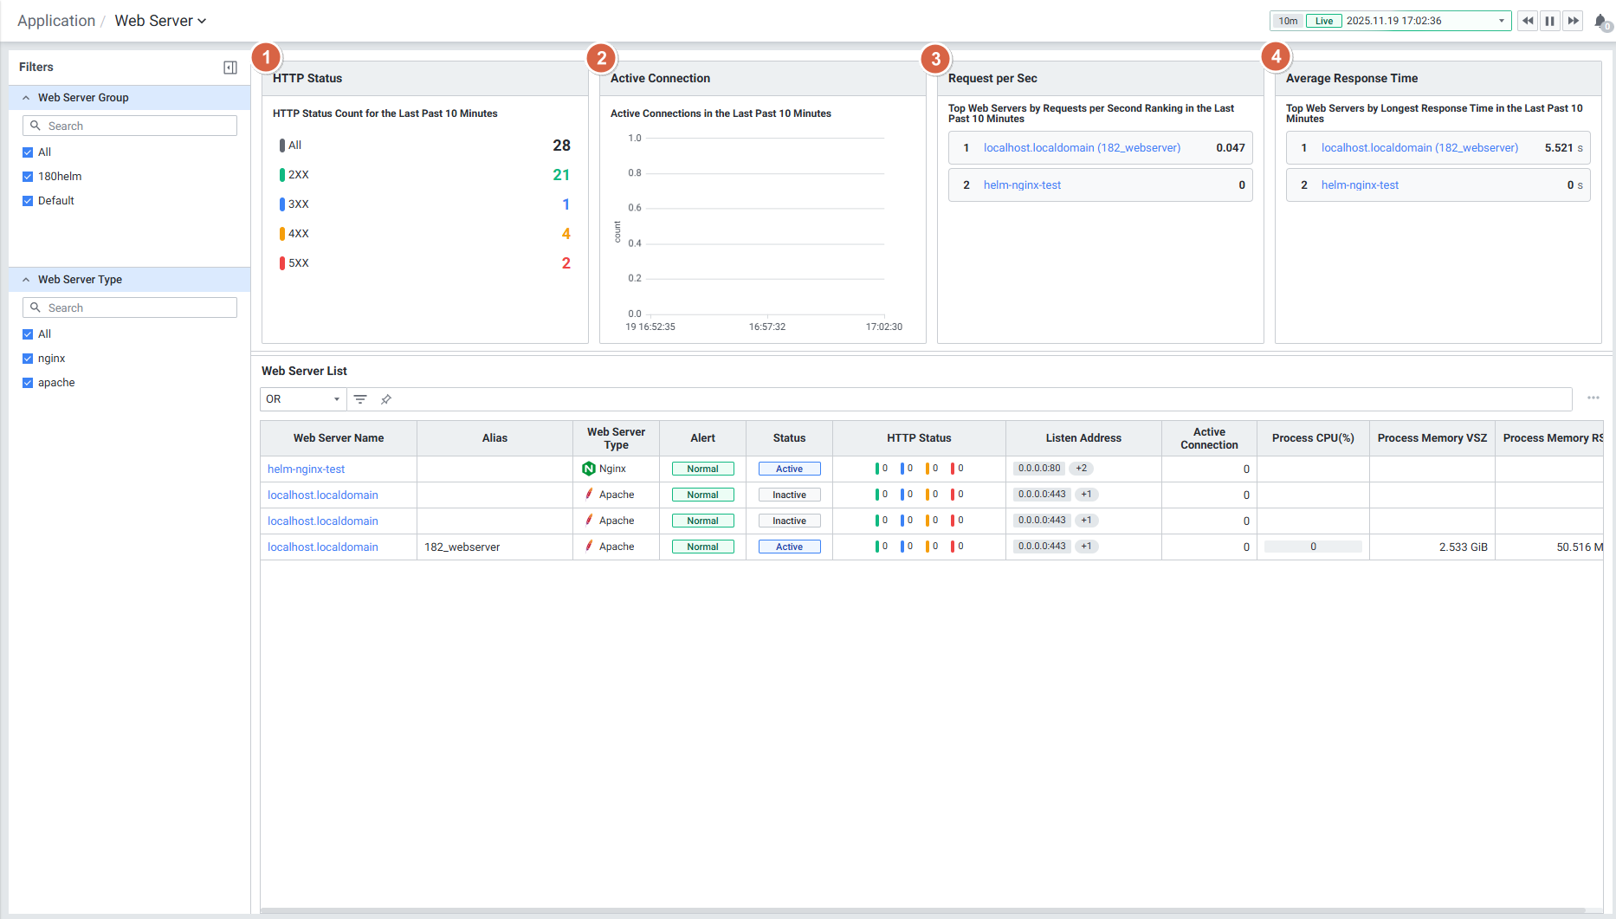
Task: Toggle the Default group checkbox
Action: pyautogui.click(x=28, y=201)
